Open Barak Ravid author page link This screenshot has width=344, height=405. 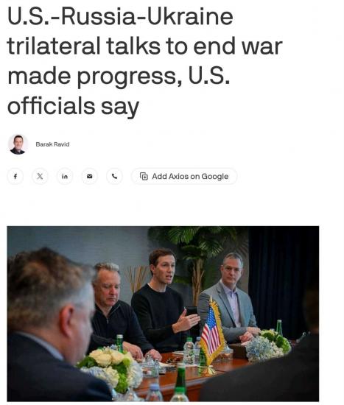pyautogui.click(x=52, y=144)
